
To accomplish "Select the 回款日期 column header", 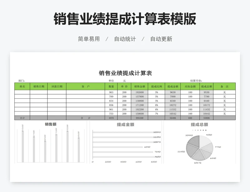I will pyautogui.click(x=57, y=86).
